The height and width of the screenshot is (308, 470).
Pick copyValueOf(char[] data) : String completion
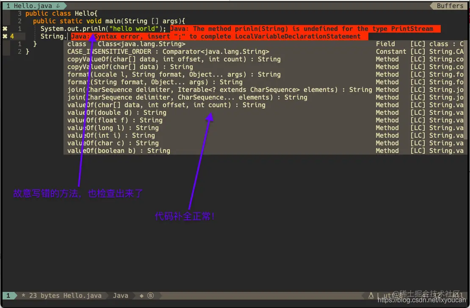[x=130, y=67]
